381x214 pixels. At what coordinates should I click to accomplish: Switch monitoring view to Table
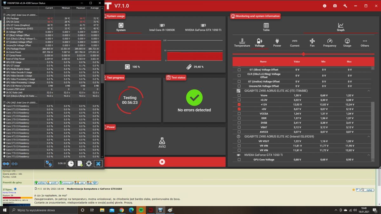pos(266,27)
